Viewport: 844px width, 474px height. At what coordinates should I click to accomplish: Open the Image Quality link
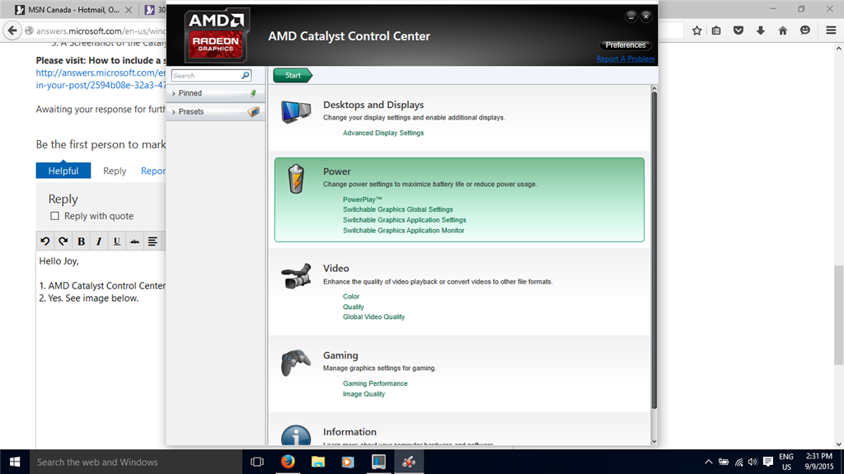363,394
